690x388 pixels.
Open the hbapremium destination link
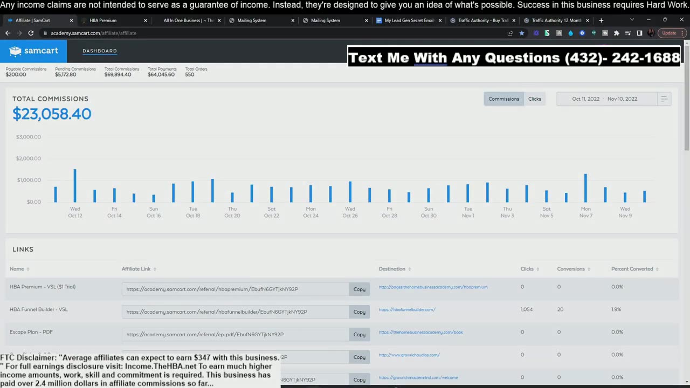(433, 287)
